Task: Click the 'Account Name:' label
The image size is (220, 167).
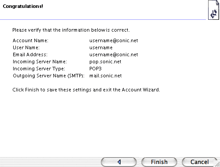Action: coord(30,40)
